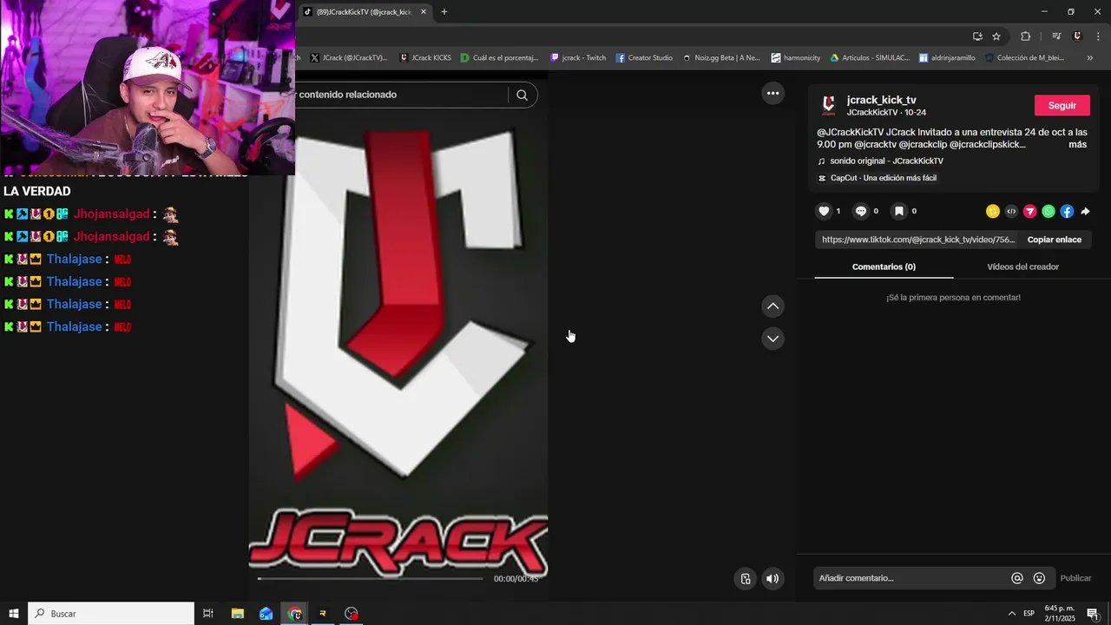Share video to WhatsApp
This screenshot has height=625, width=1111.
tap(1049, 211)
